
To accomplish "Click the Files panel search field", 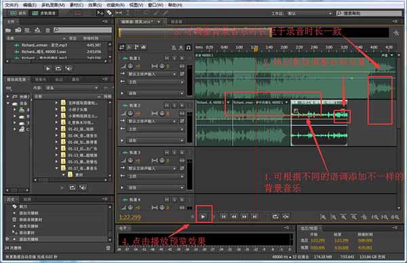I will click(83, 30).
